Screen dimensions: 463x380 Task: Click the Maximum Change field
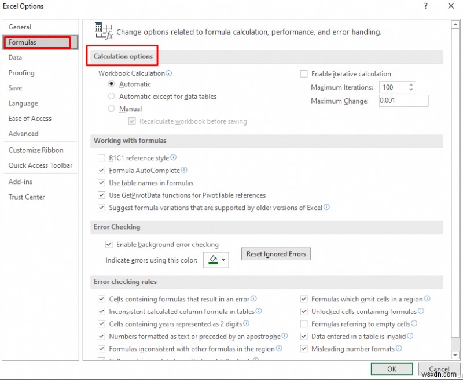(x=403, y=101)
